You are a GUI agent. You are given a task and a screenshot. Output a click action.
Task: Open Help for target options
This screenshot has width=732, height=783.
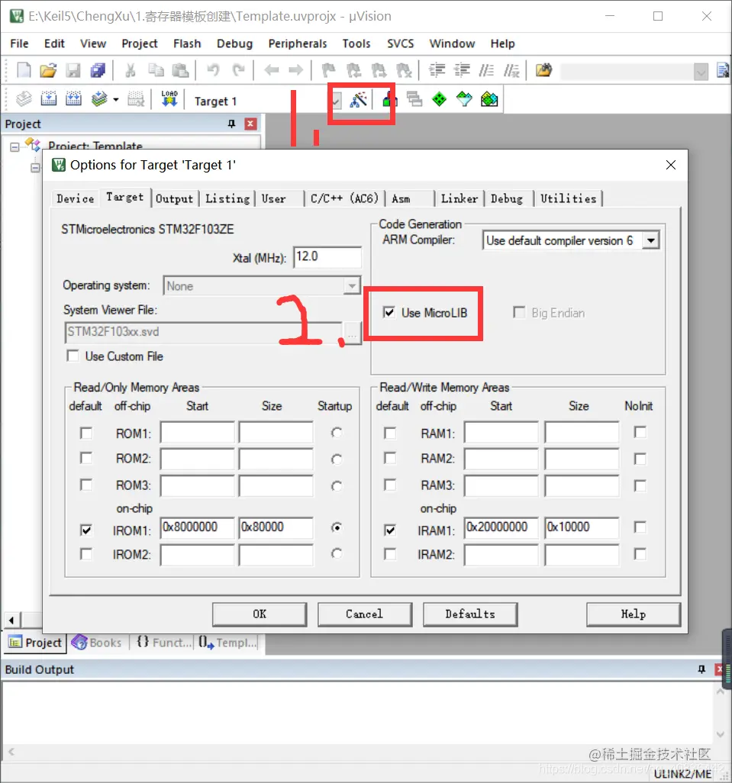click(633, 614)
